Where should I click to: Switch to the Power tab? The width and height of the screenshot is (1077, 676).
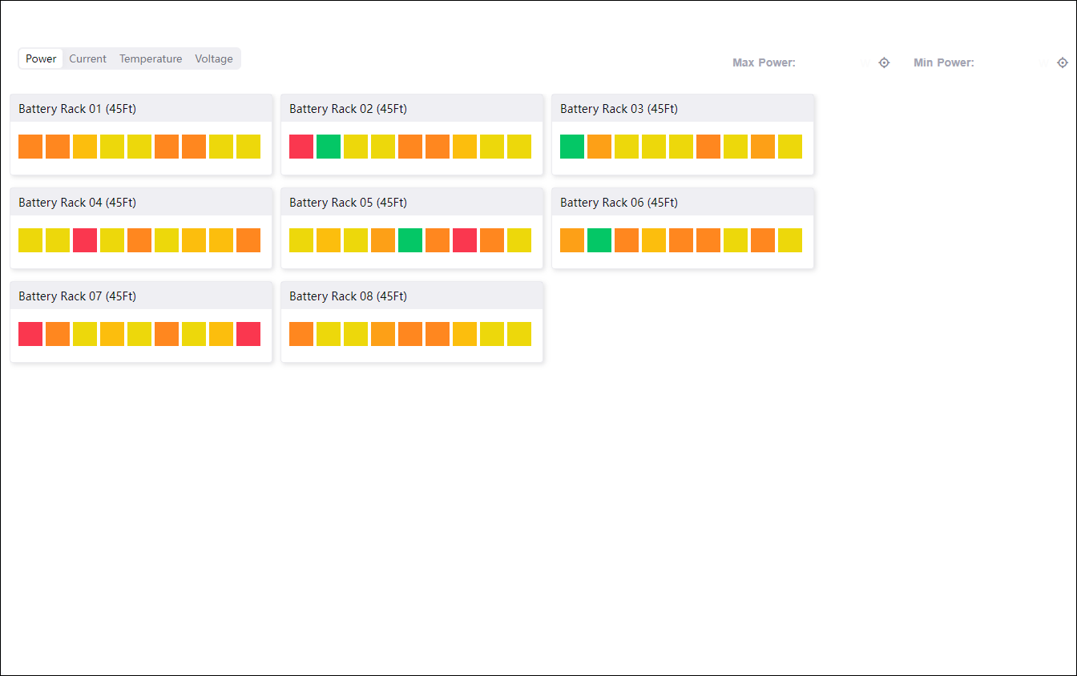41,58
